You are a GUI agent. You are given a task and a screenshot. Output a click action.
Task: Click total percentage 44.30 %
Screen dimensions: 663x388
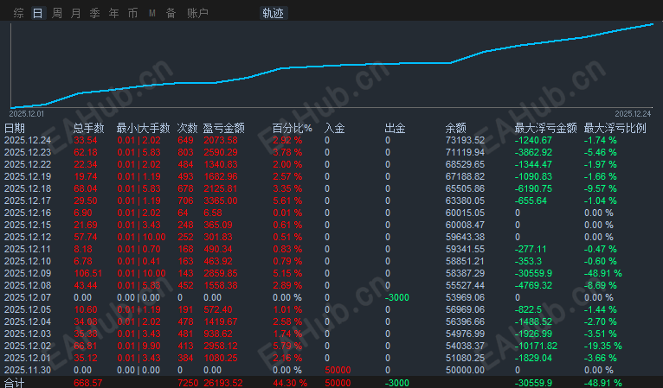[290, 383]
